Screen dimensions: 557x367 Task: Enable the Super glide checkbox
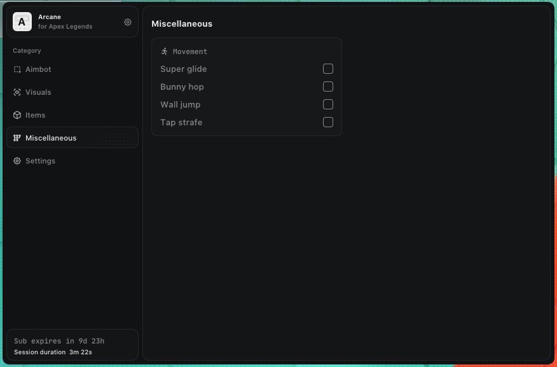pos(328,69)
